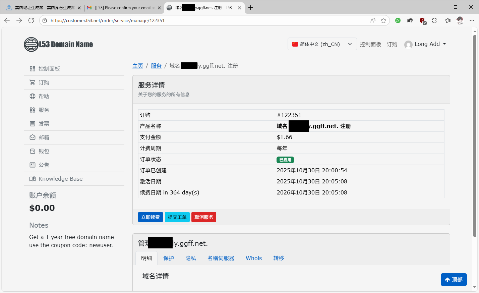
Task: Click the L53 Domain Name globe logo
Action: [x=31, y=45]
